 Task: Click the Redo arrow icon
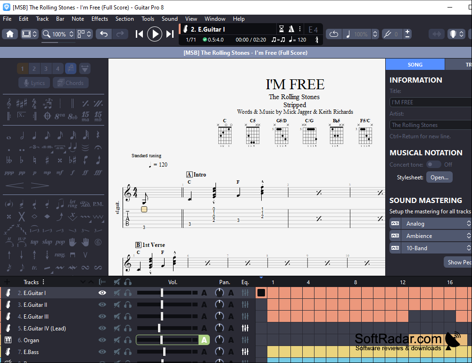click(120, 34)
